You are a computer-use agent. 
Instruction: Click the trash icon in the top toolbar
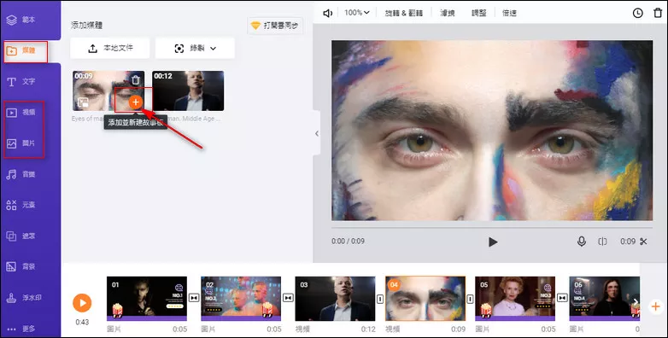coord(658,13)
